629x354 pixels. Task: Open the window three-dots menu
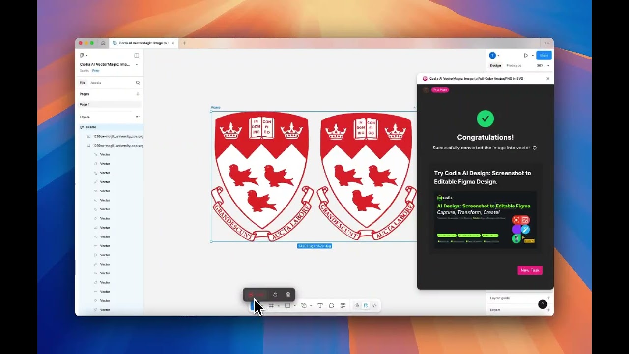pyautogui.click(x=547, y=43)
